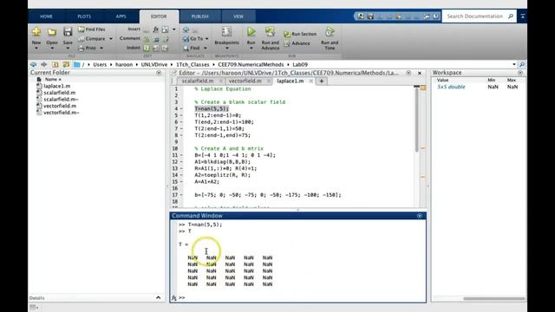
Task: Click the Open folder icon
Action: point(52,32)
